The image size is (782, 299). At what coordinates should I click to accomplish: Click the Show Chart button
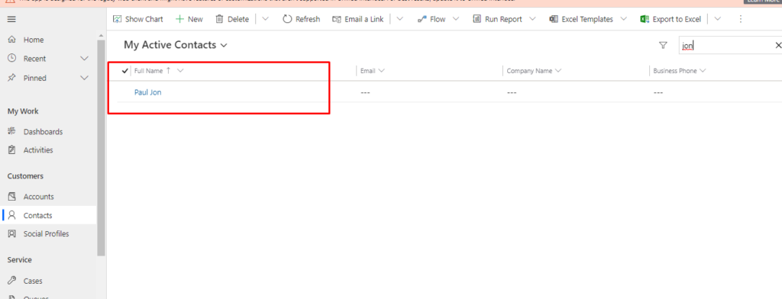(x=138, y=19)
